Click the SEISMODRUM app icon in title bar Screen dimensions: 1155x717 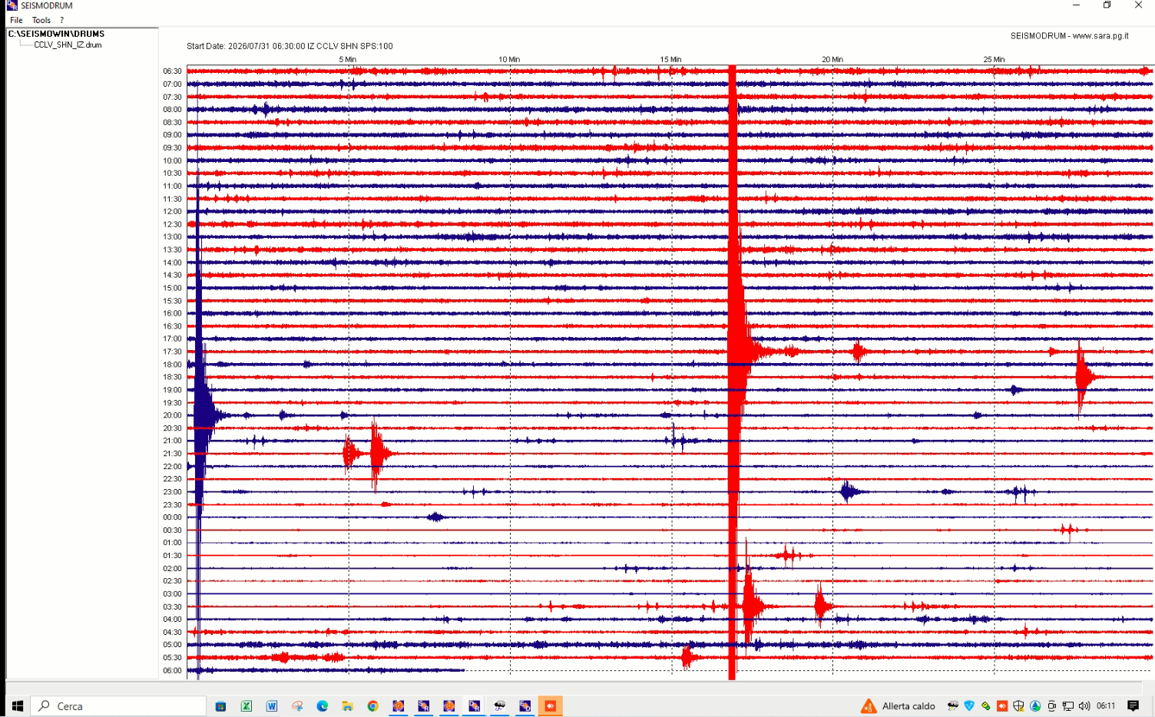coord(12,5)
